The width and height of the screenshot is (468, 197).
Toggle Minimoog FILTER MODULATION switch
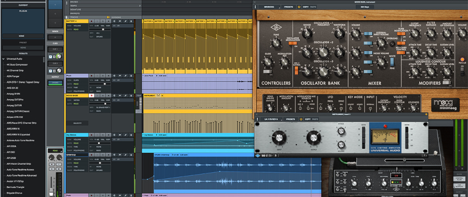tap(401, 34)
